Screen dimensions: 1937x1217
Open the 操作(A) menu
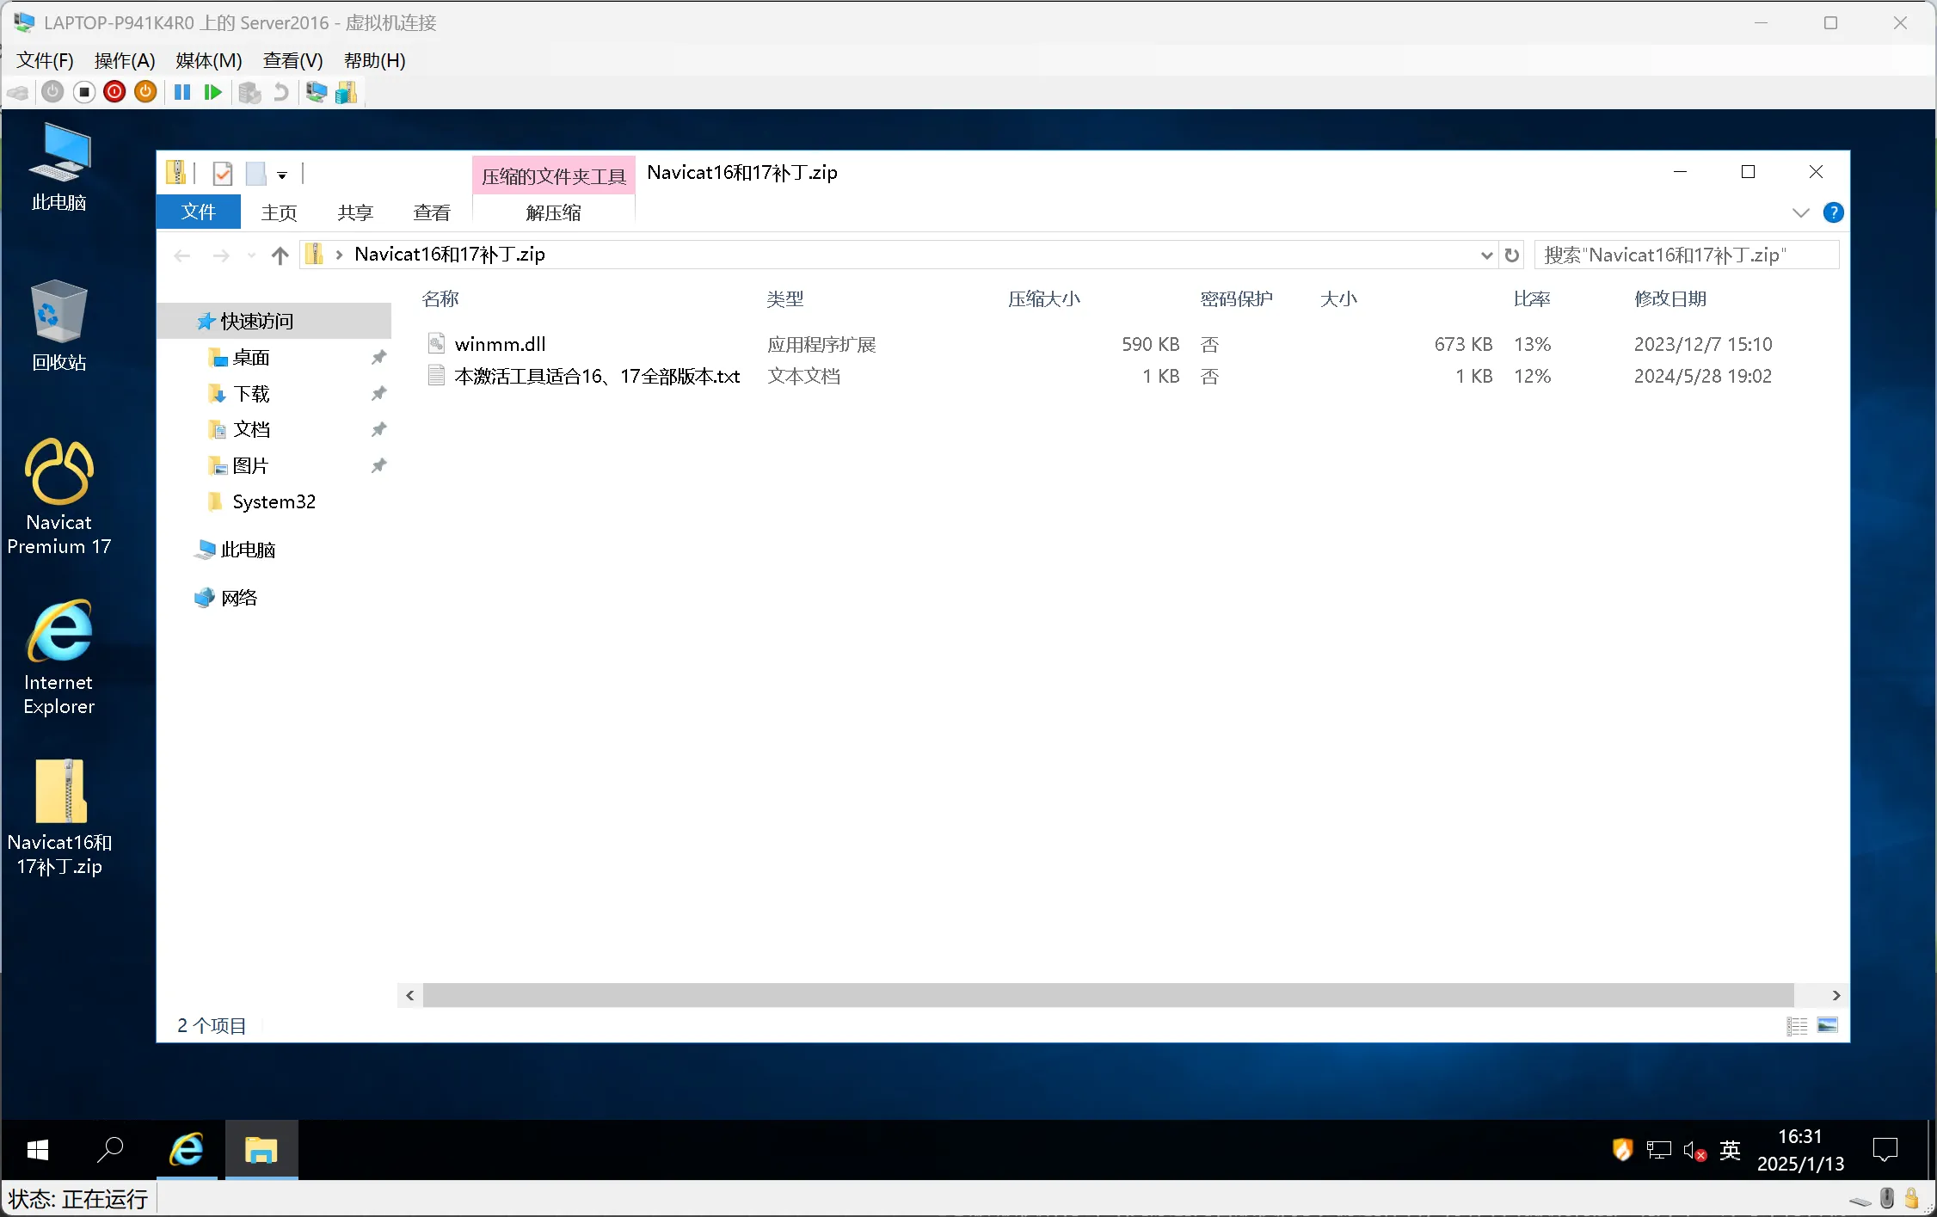pyautogui.click(x=125, y=60)
